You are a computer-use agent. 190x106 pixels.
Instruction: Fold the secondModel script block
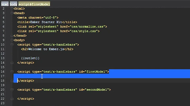pyautogui.click(x=12, y=90)
